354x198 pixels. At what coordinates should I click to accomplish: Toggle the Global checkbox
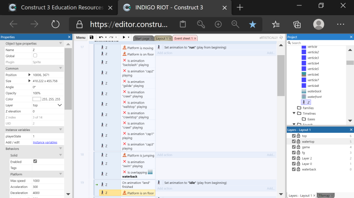point(35,56)
